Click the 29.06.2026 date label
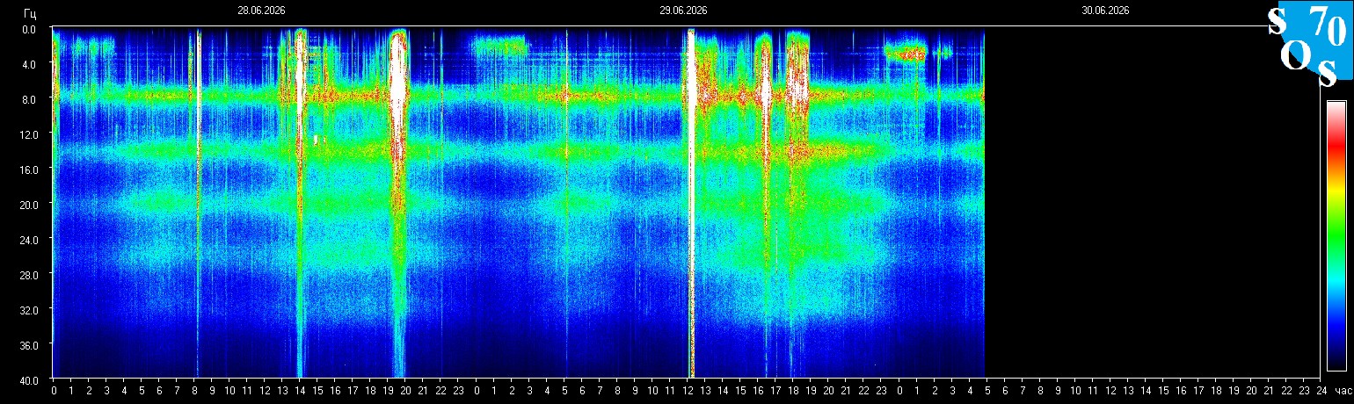The height and width of the screenshot is (404, 1354). [x=683, y=11]
